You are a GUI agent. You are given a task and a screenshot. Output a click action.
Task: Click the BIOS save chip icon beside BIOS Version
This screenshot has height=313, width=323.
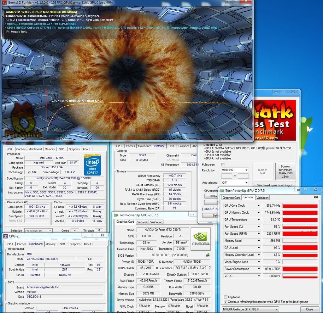click(208, 255)
